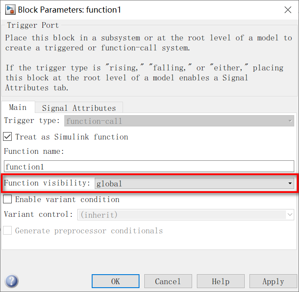Open the Variant control combo box

pos(186,215)
